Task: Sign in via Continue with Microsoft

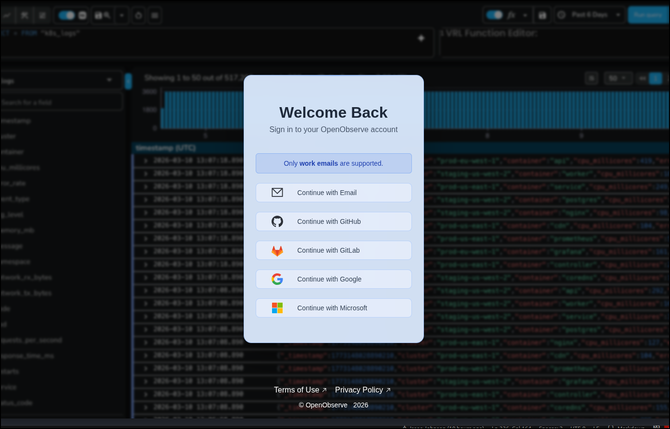Action: point(334,308)
